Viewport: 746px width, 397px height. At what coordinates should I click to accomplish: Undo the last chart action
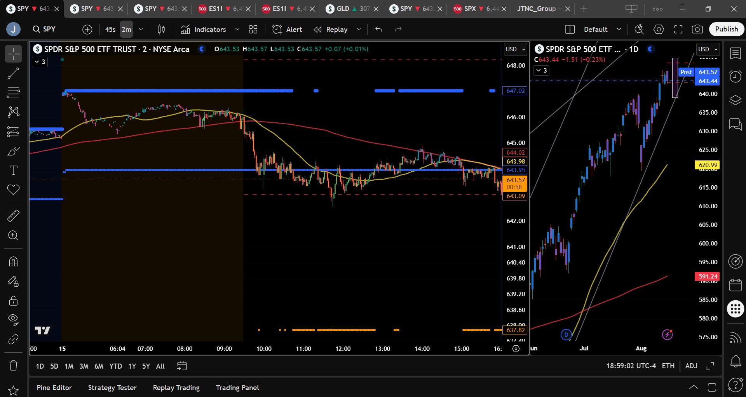point(379,30)
